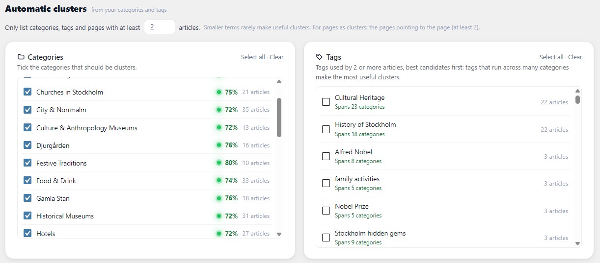Click tags list scroll down arrow
The height and width of the screenshot is (263, 600).
578,243
